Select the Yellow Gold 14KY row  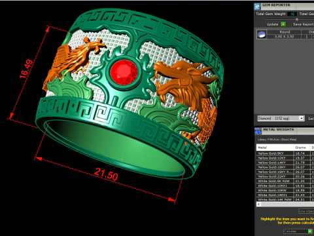tap(285, 163)
